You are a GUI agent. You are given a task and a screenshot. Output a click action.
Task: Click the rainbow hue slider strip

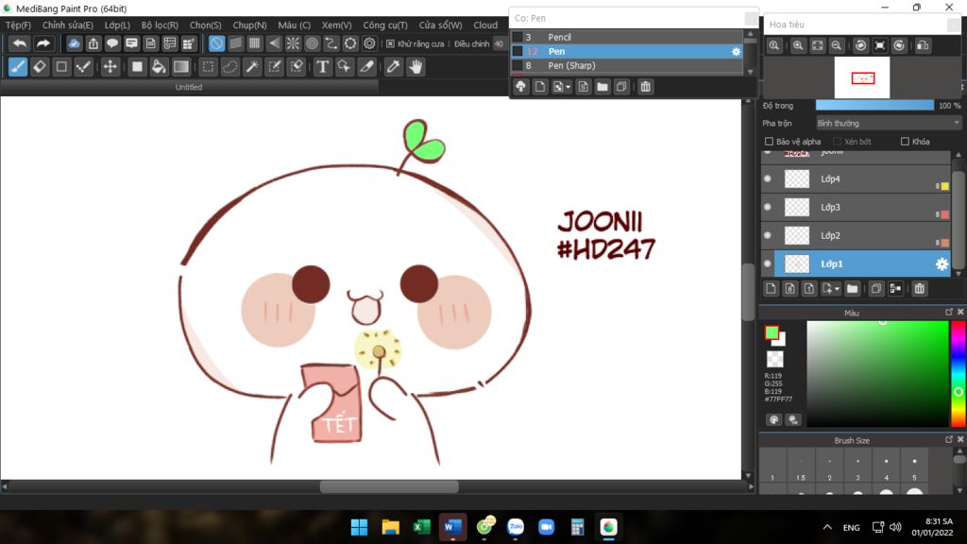pyautogui.click(x=959, y=373)
